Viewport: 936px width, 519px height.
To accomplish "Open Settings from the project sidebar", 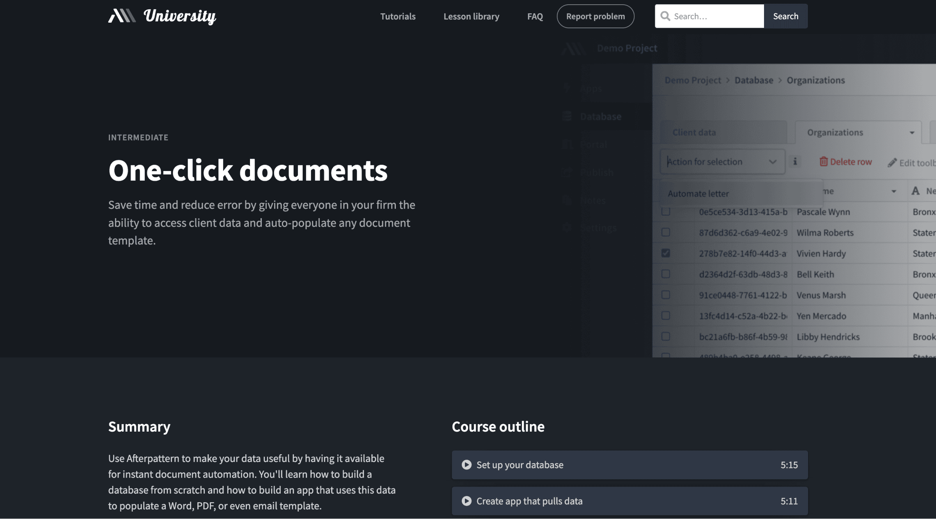I will click(599, 228).
